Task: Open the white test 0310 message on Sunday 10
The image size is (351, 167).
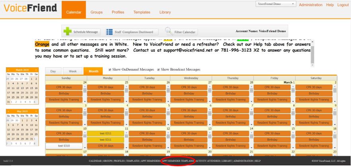Action: point(64,146)
